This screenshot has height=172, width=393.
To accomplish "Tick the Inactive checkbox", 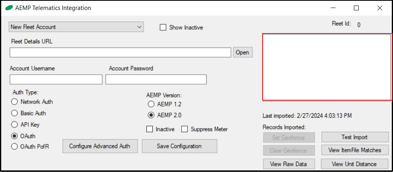I will (150, 129).
